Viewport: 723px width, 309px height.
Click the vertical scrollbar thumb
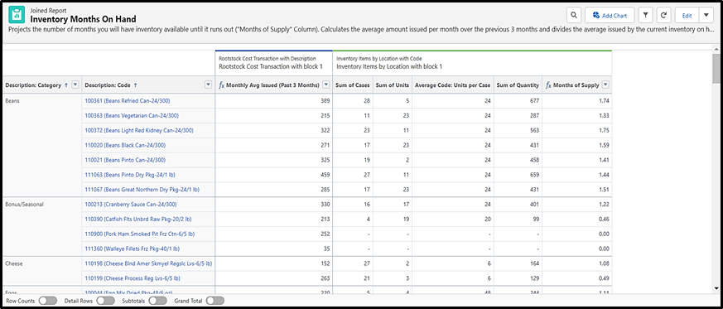716,70
